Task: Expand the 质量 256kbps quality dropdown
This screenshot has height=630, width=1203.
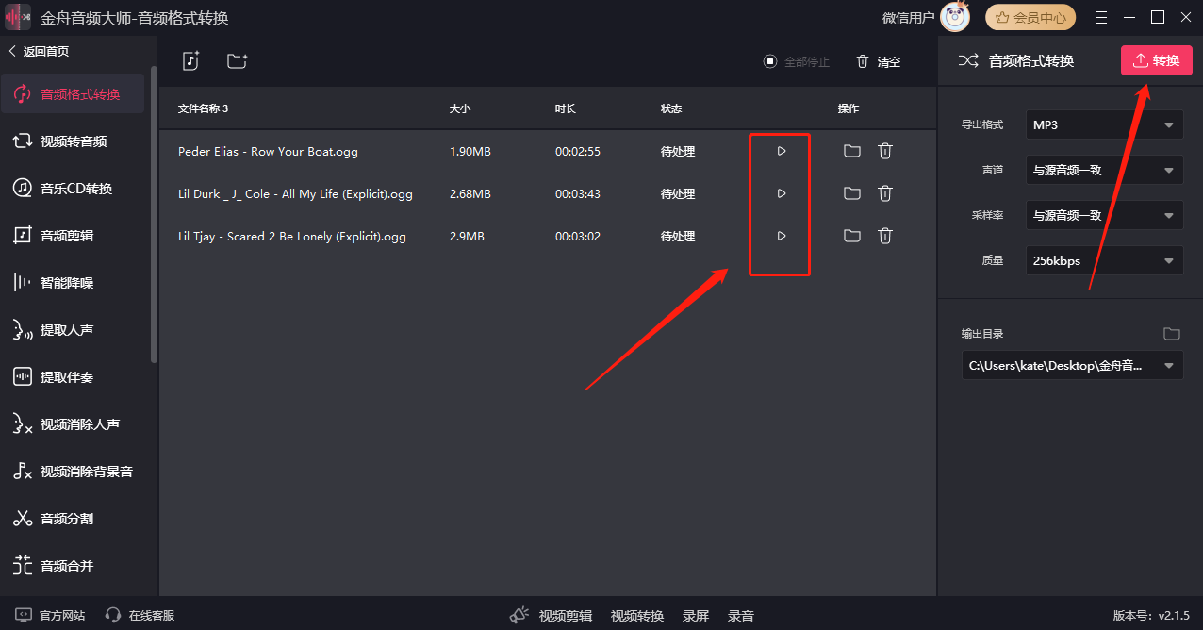Action: (1103, 259)
